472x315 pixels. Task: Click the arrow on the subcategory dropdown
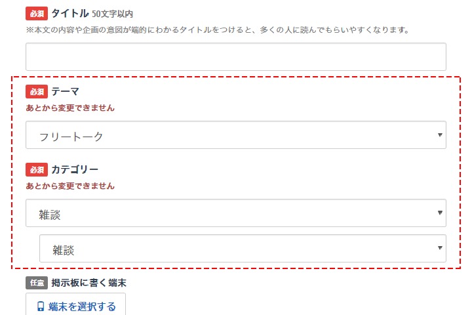[x=439, y=249]
